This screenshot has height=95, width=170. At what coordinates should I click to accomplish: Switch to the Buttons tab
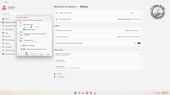(x=20, y=20)
